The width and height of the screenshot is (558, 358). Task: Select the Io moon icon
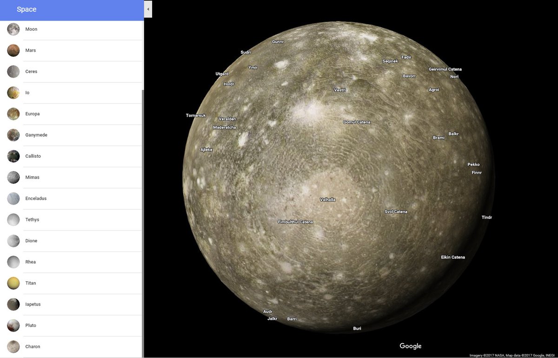click(13, 93)
